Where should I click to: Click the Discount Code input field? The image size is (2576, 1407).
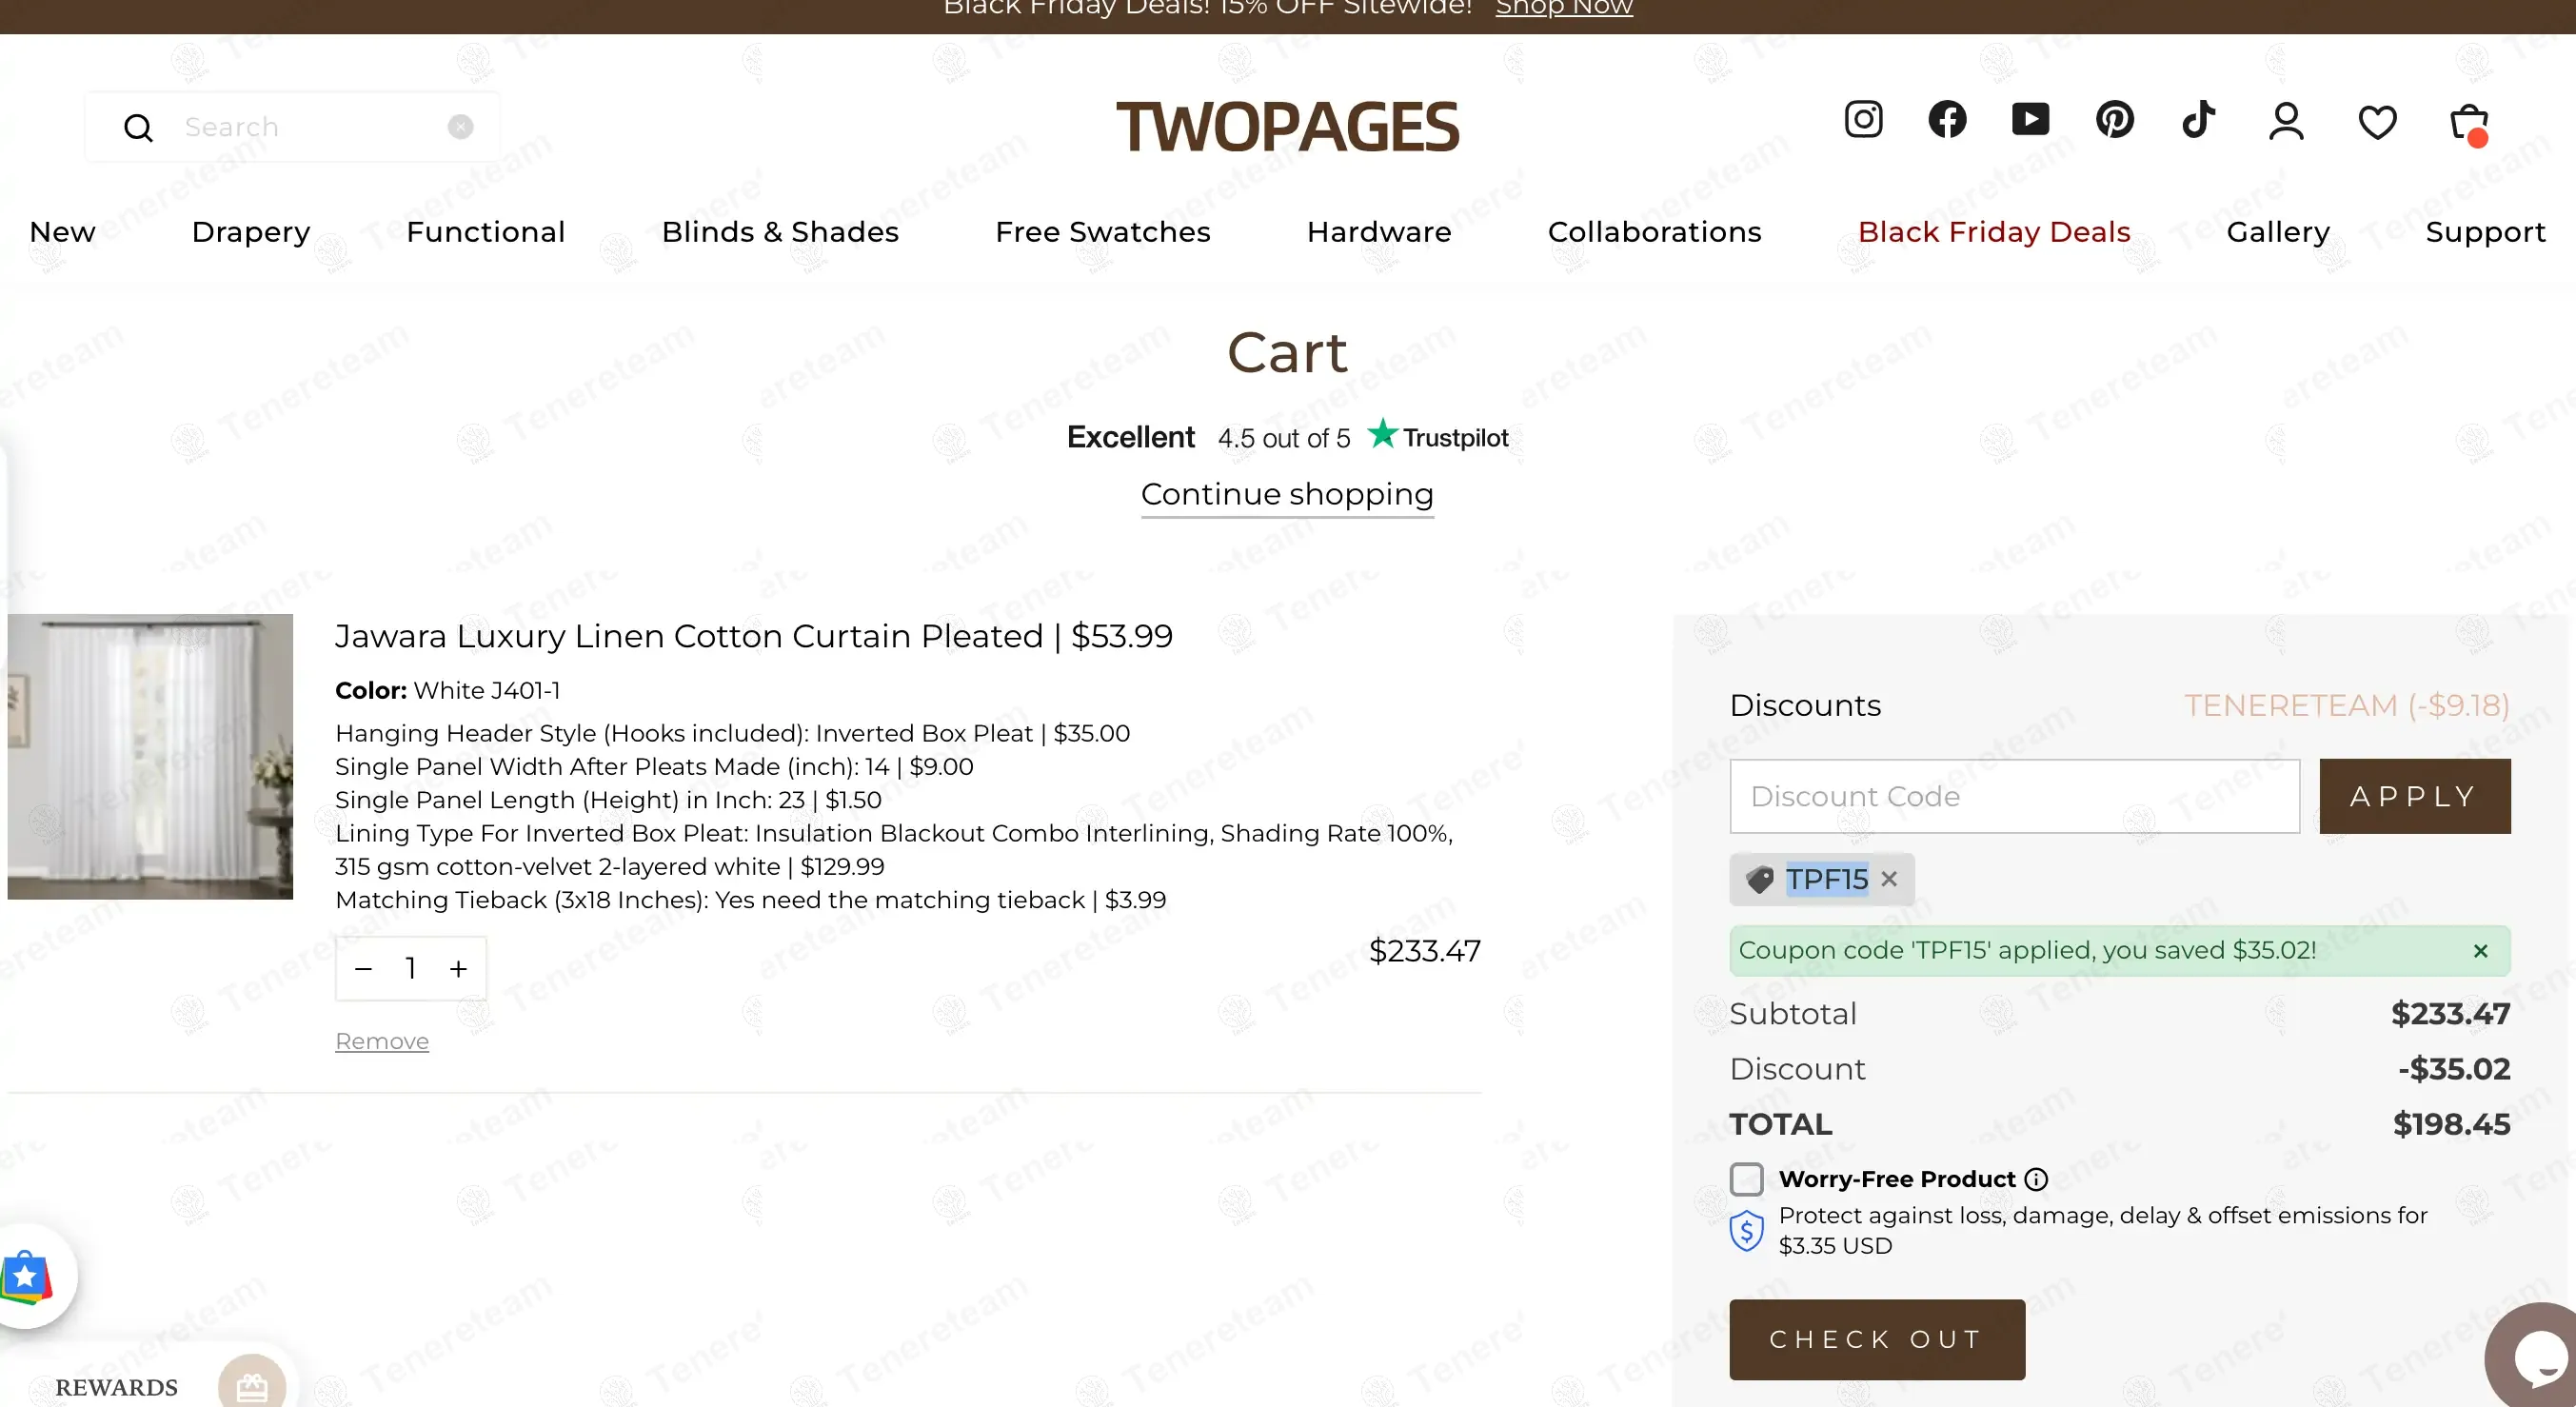pos(2014,796)
